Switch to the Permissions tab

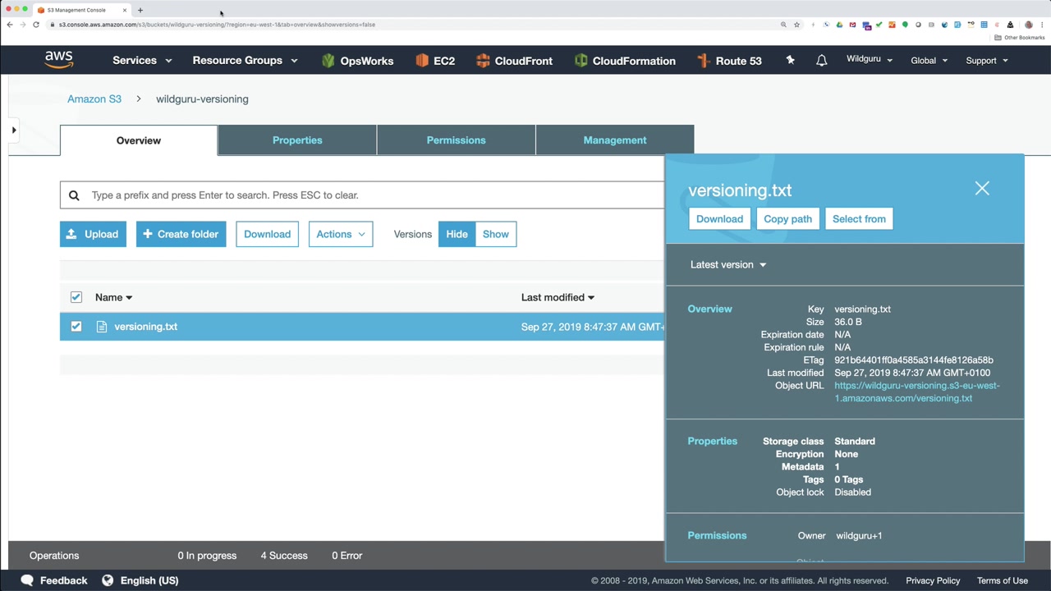[x=457, y=140]
